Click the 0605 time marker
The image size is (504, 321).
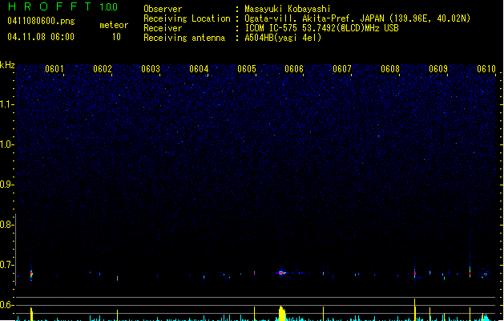pos(247,69)
